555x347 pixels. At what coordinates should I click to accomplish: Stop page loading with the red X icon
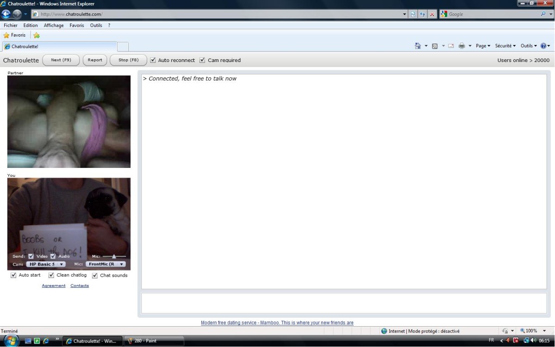[432, 14]
